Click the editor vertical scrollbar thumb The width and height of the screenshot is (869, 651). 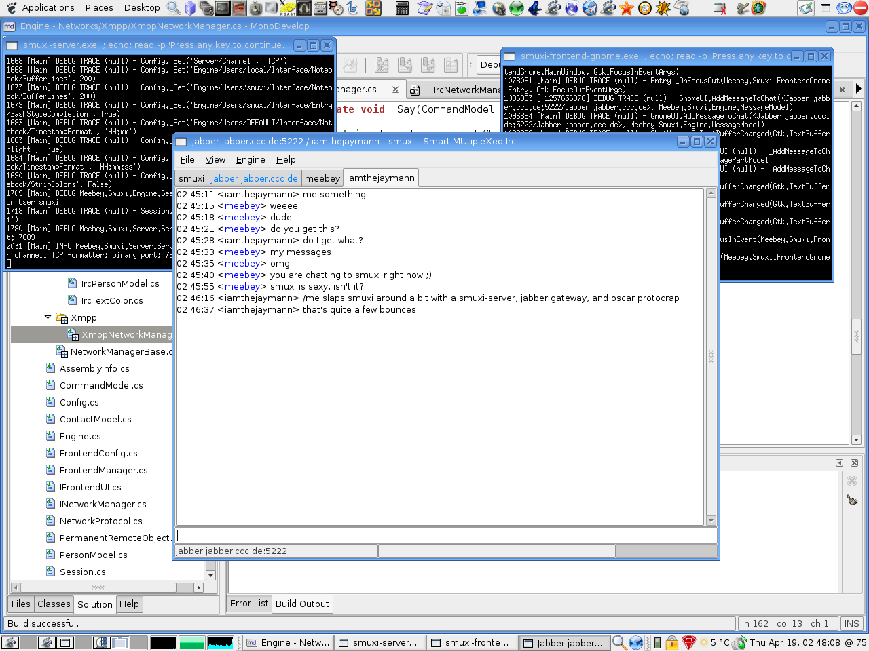click(x=856, y=338)
